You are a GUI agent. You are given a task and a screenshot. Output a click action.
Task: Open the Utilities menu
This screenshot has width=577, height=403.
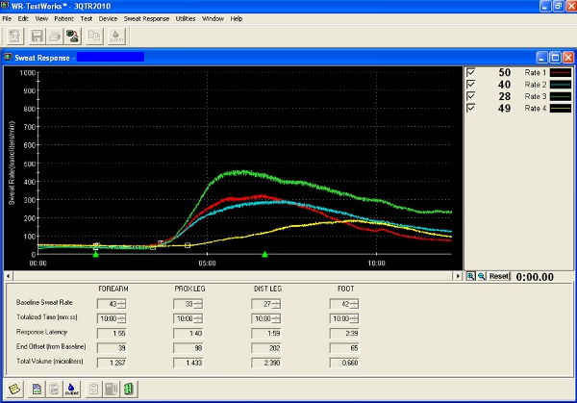[186, 18]
